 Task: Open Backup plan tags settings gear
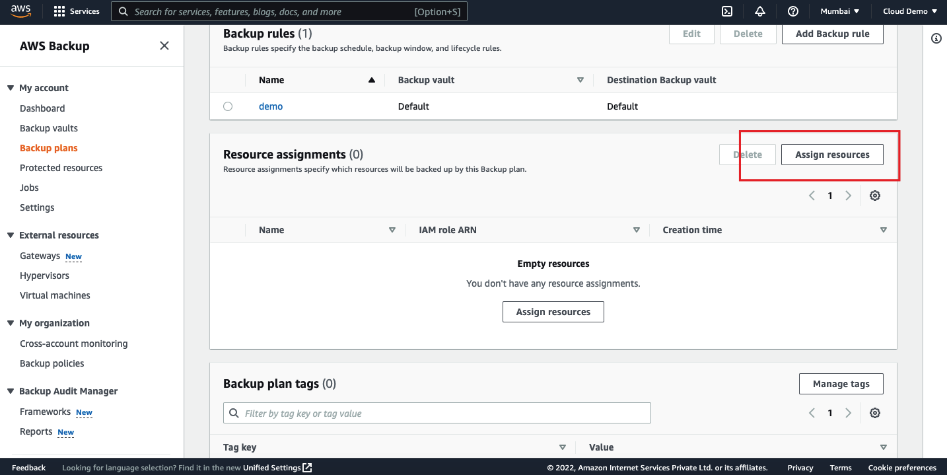click(x=875, y=413)
